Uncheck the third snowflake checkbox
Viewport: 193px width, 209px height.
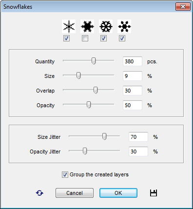pyautogui.click(x=103, y=38)
